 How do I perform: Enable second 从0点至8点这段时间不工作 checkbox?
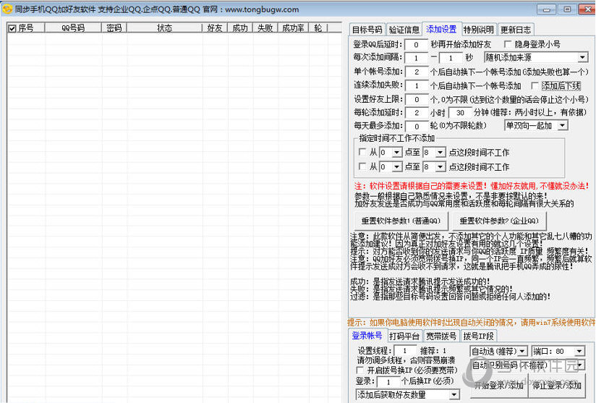pos(362,166)
